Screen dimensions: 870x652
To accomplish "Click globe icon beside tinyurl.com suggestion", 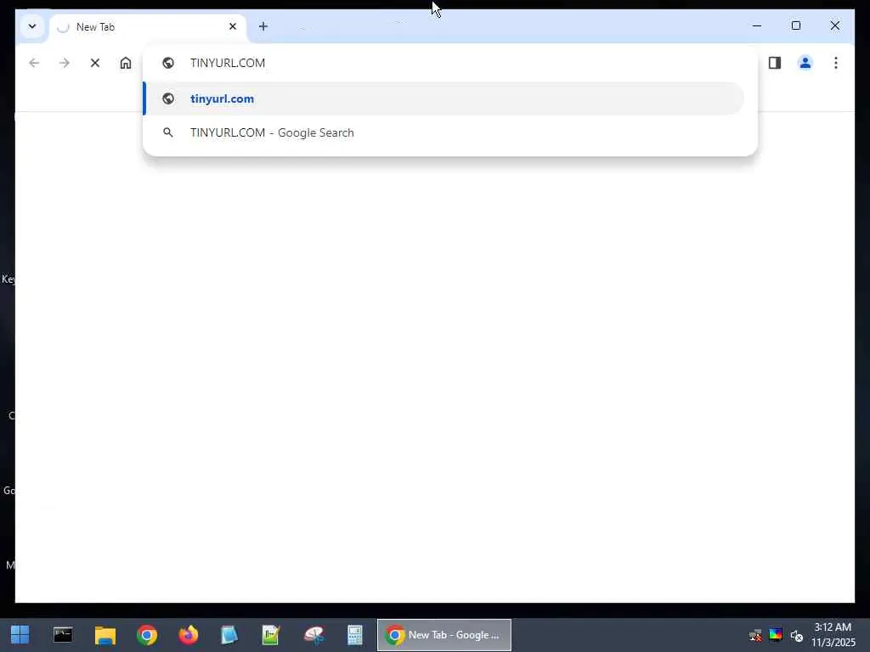I will tap(168, 98).
